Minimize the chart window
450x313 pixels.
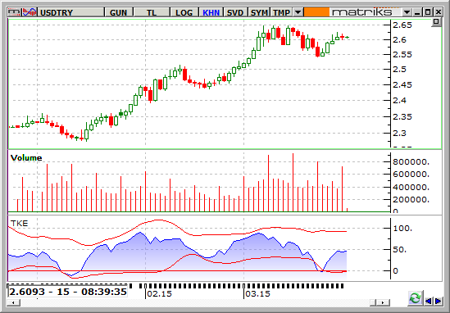417,12
